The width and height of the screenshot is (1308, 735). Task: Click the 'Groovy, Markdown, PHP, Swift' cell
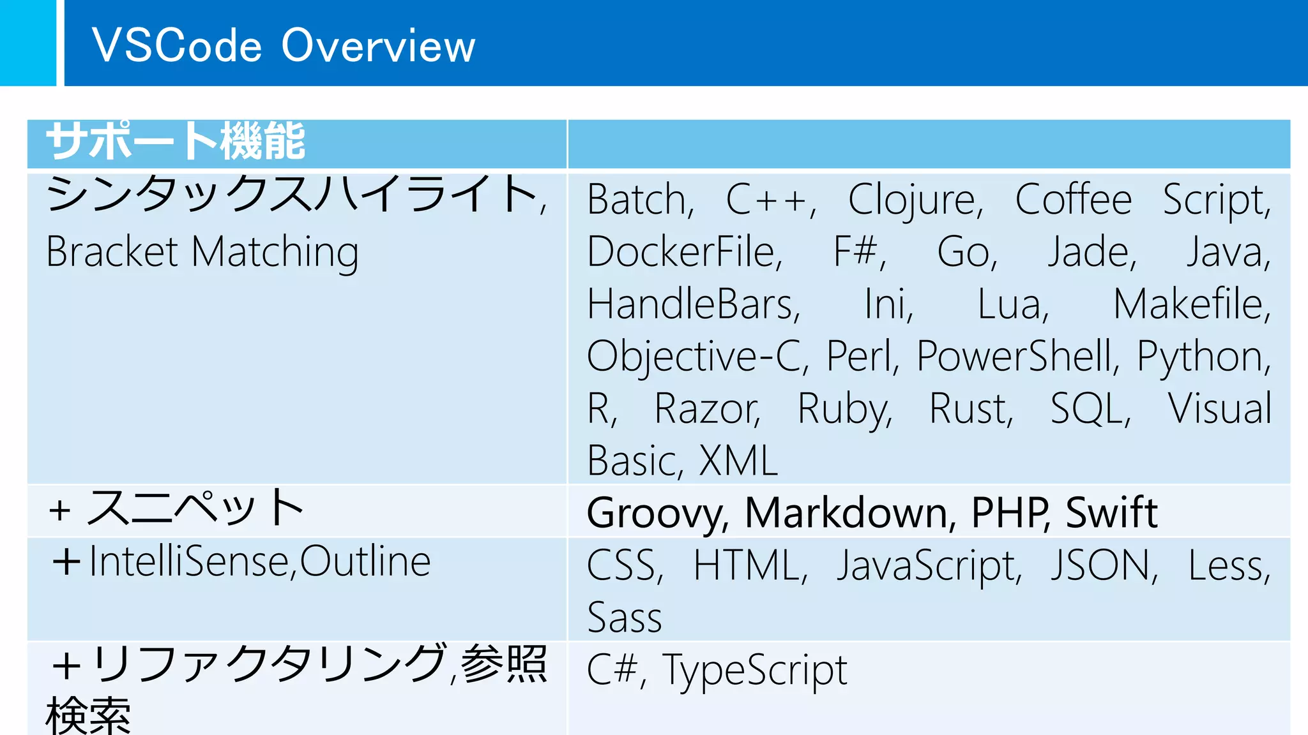(x=872, y=512)
